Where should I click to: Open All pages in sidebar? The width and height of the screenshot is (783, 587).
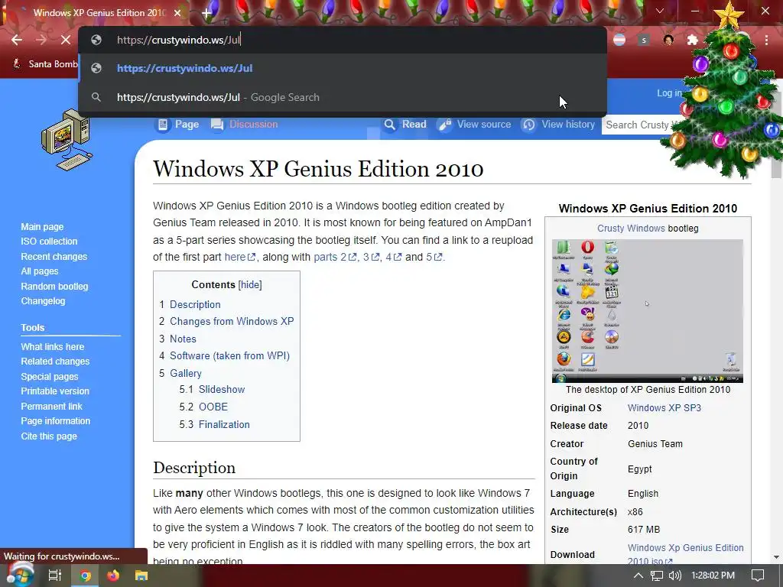coord(40,271)
